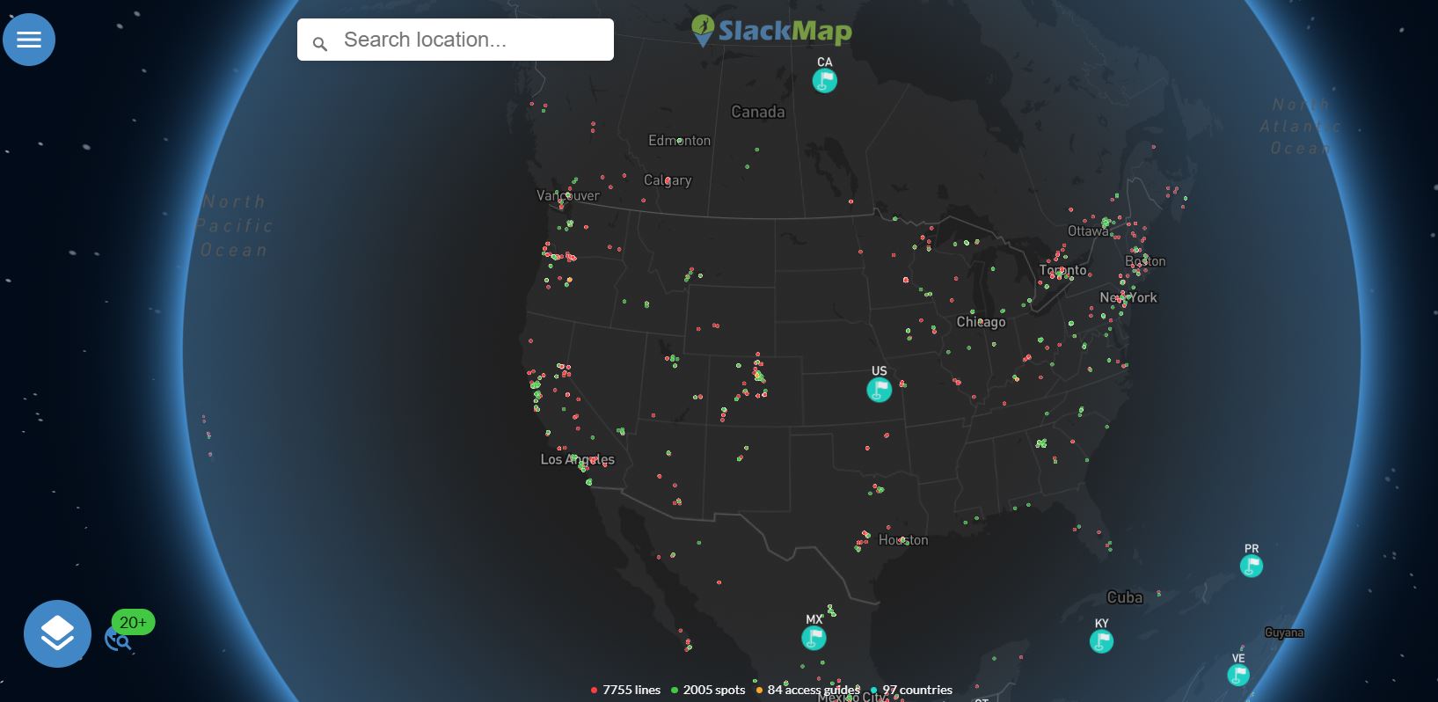Click the Edmonton city label

[x=679, y=140]
